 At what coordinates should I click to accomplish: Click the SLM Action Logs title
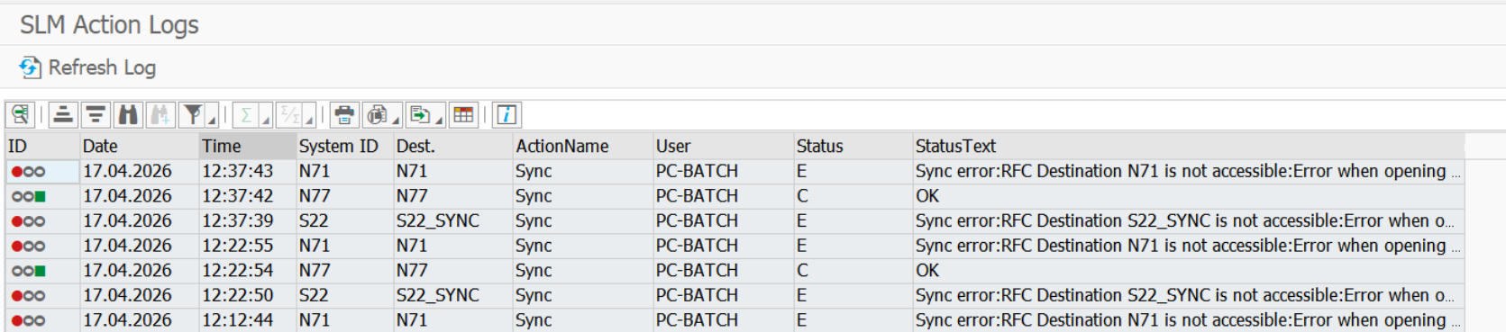[x=109, y=25]
